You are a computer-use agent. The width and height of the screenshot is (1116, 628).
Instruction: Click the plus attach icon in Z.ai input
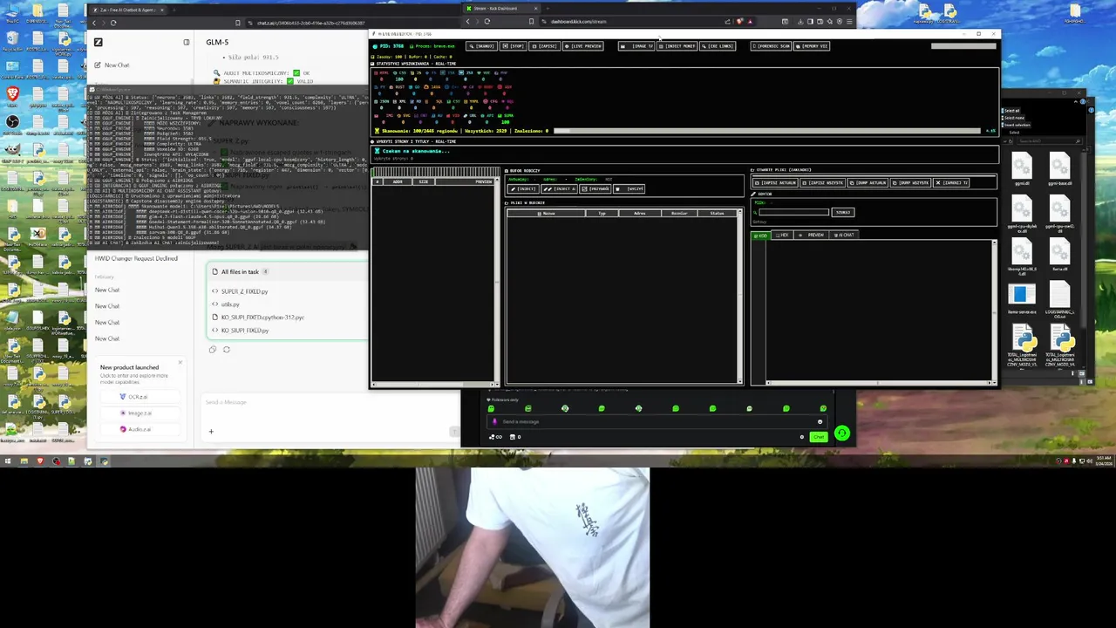(x=210, y=431)
